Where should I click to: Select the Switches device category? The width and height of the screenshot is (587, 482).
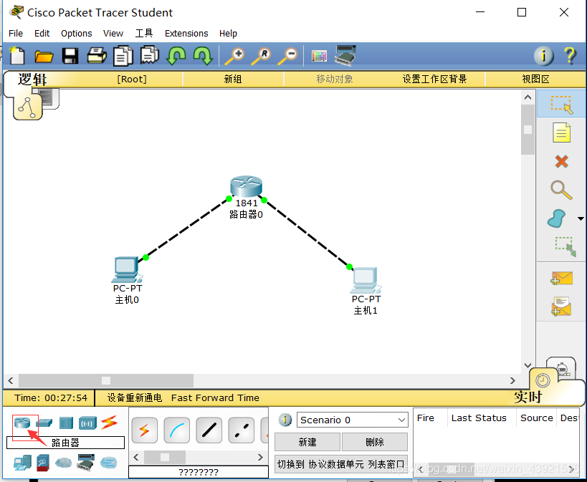click(44, 423)
